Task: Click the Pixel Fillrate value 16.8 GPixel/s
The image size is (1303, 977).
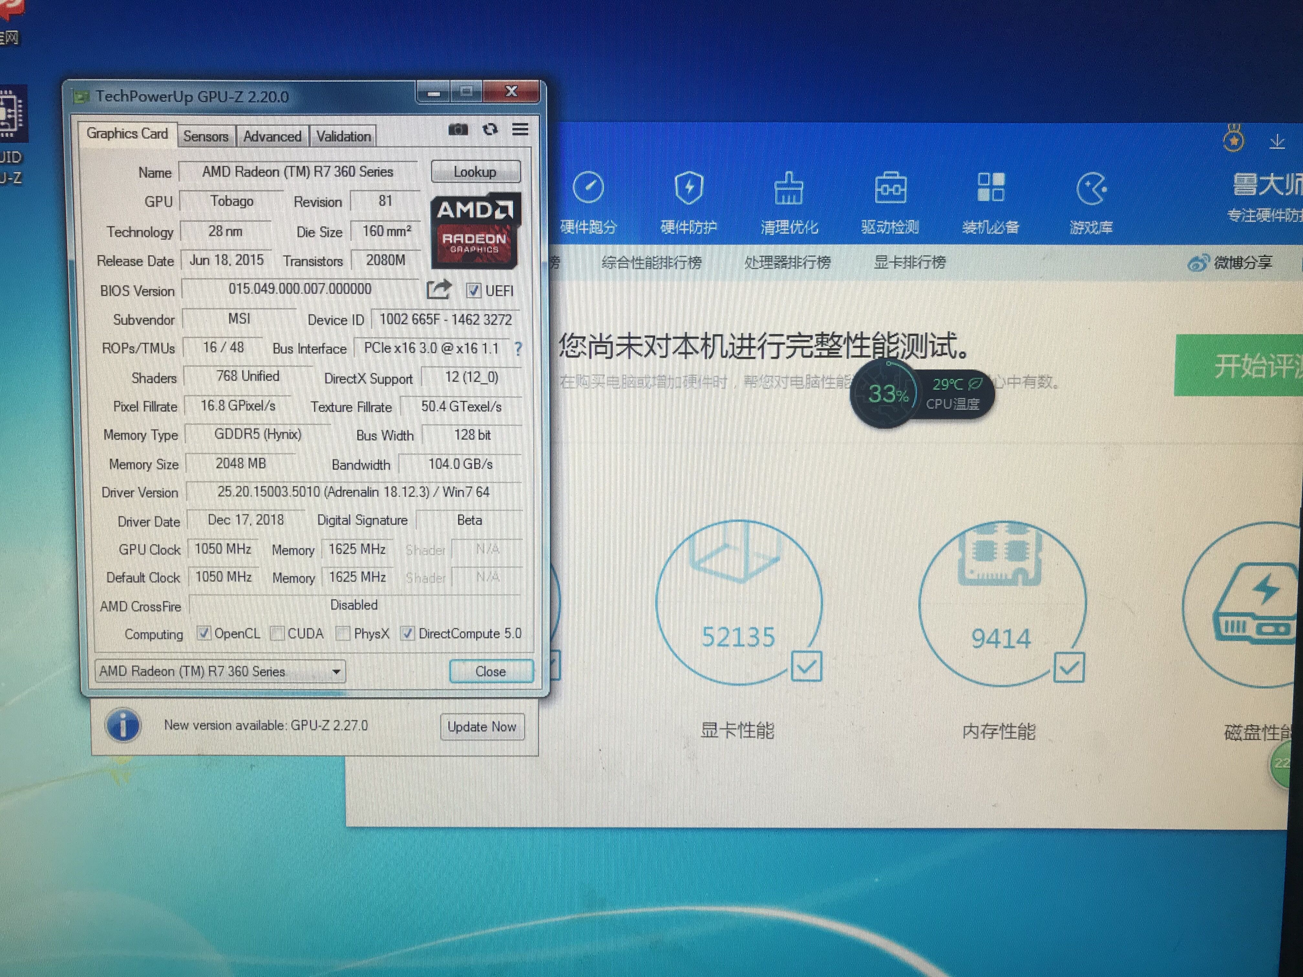Action: (x=238, y=406)
